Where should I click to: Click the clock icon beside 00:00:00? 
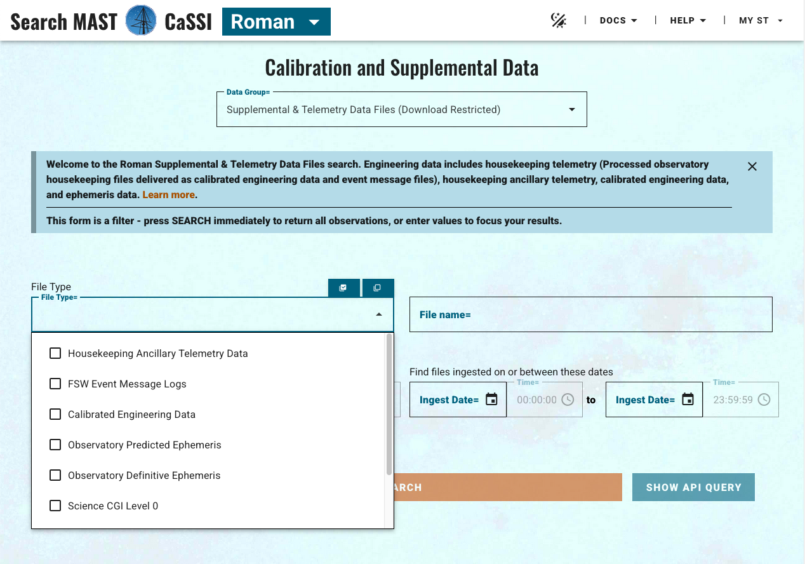point(568,399)
